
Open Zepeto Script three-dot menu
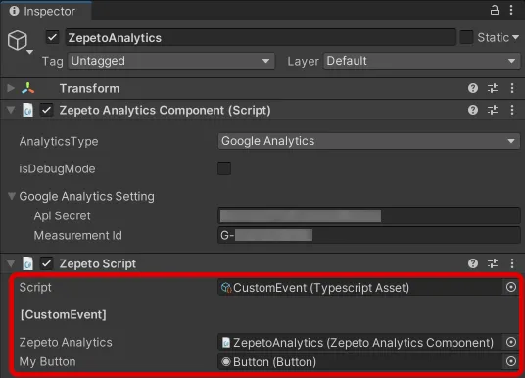(x=512, y=263)
